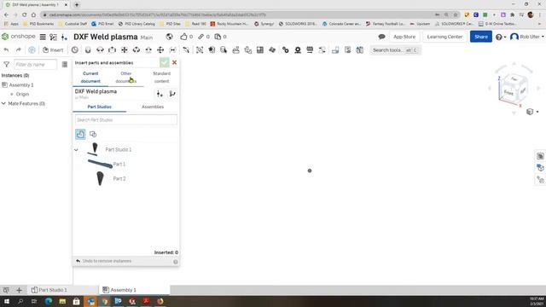Screen dimensions: 546x307
Task: Select Part 2 in the insert list
Action: click(119, 178)
